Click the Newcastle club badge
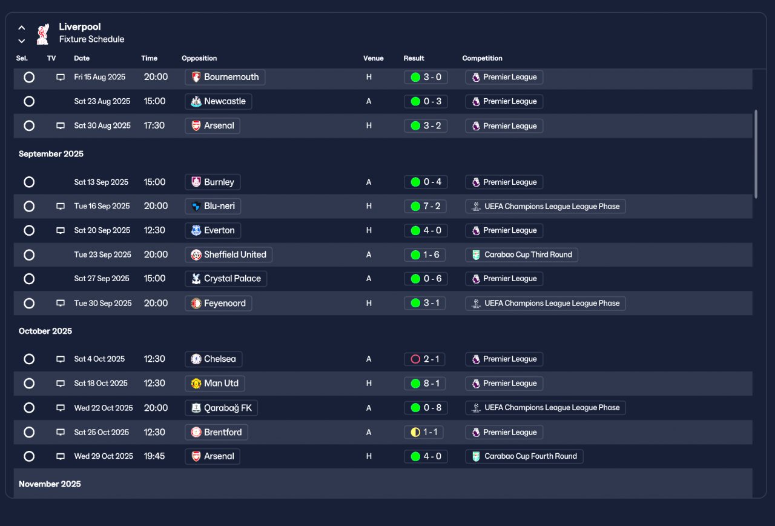 point(196,101)
